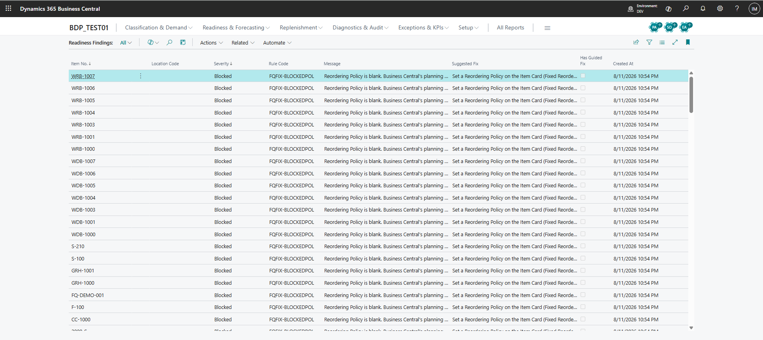Select the S-100 item row
The width and height of the screenshot is (763, 340).
[378, 258]
